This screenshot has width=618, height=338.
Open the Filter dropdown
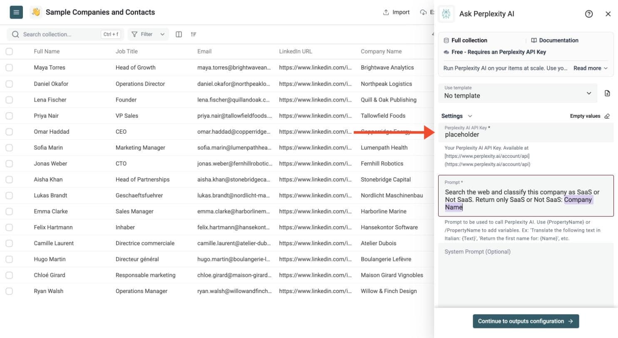click(148, 35)
